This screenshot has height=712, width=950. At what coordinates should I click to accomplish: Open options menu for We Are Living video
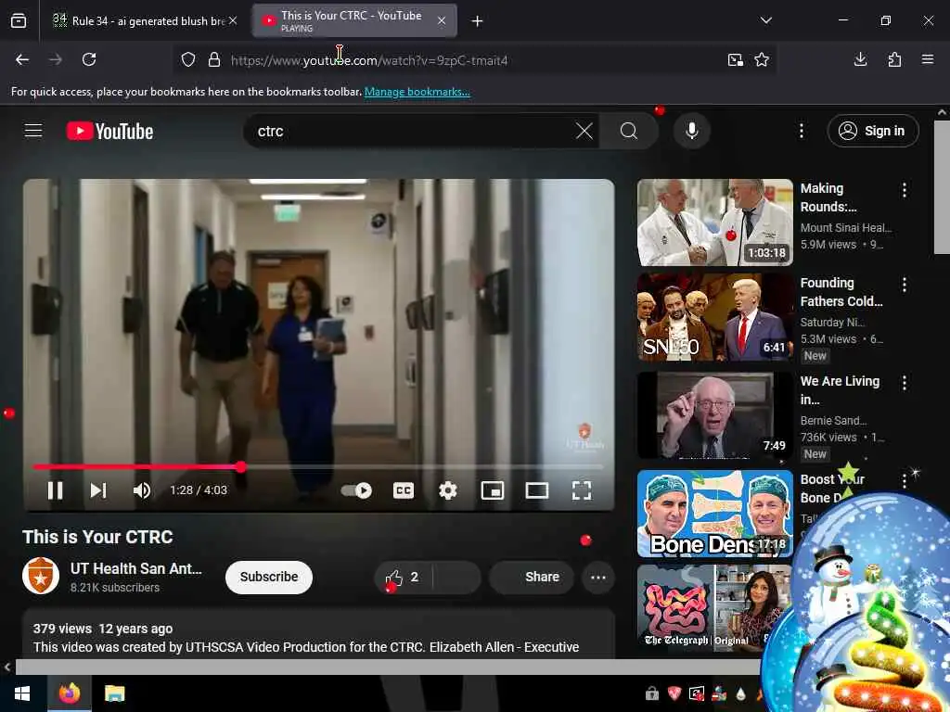click(x=904, y=383)
